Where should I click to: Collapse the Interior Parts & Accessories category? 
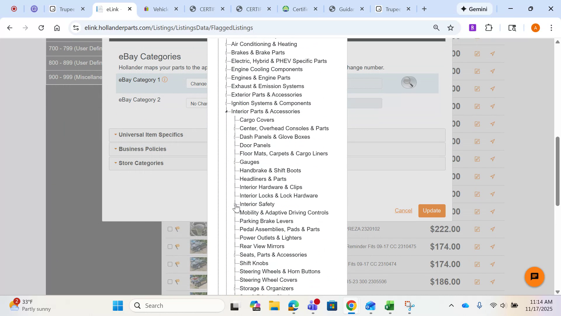tap(227, 111)
